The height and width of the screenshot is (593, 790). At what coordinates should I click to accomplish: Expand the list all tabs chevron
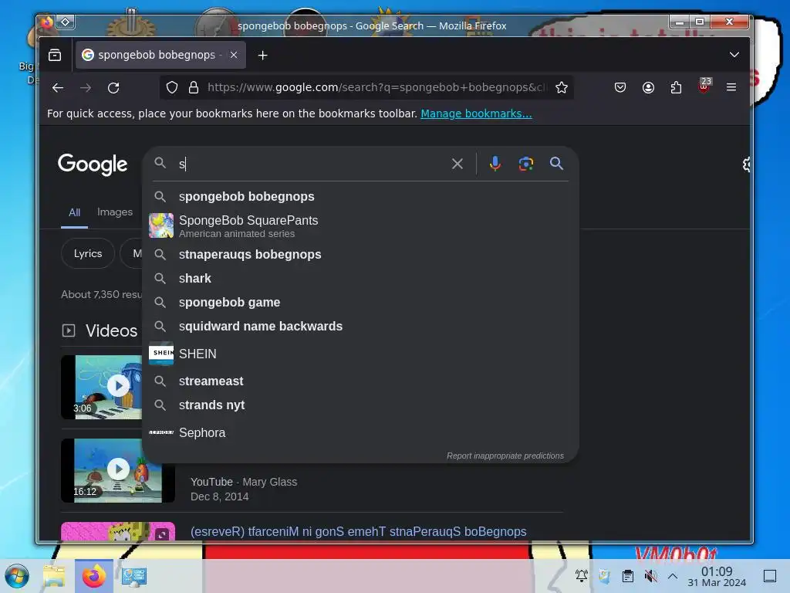(734, 55)
